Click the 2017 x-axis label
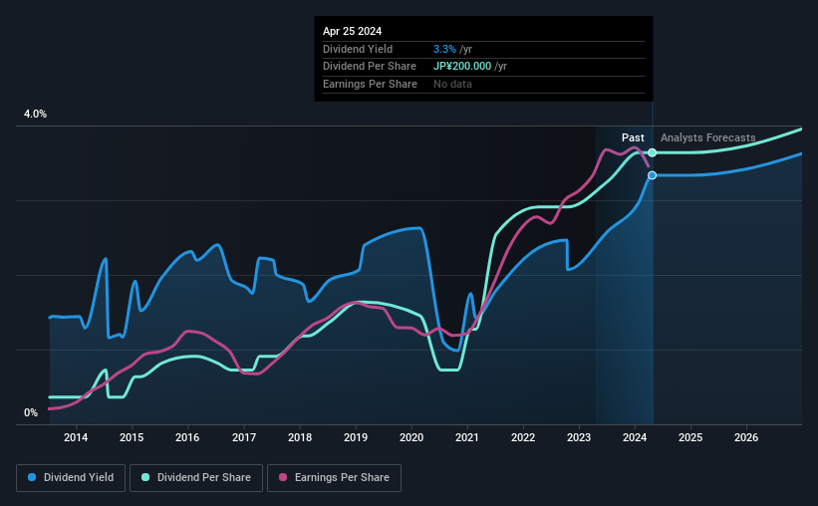The height and width of the screenshot is (506, 818). click(244, 437)
